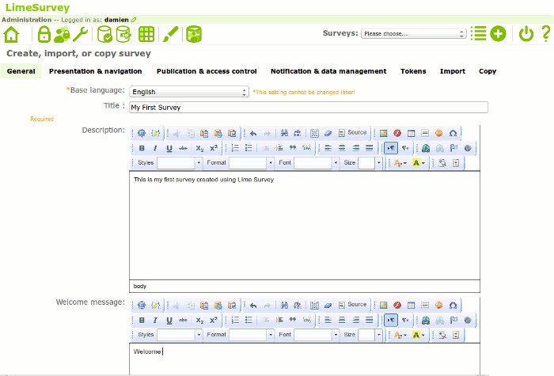The height and width of the screenshot is (376, 554).
Task: Open the label sets grid icon
Action: point(146,34)
